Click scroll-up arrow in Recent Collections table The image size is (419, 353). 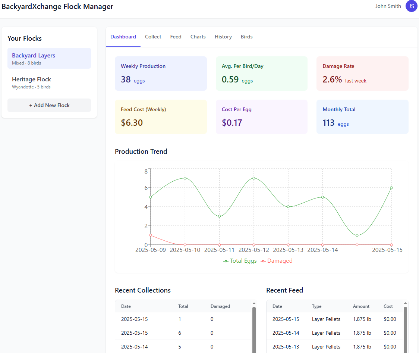pyautogui.click(x=254, y=303)
